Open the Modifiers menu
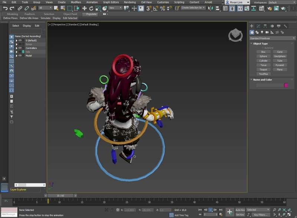The width and height of the screenshot is (297, 218). tap(76, 2)
